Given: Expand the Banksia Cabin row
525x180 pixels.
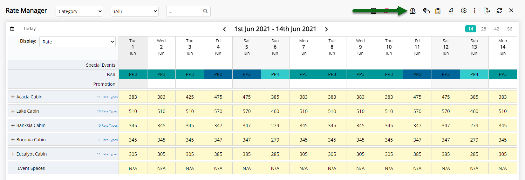Looking at the screenshot, I should point(13,125).
